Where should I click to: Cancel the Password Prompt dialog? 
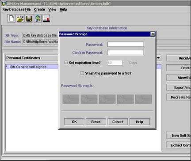coord(118,122)
